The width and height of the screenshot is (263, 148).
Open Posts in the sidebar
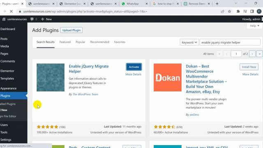[x=4, y=39]
